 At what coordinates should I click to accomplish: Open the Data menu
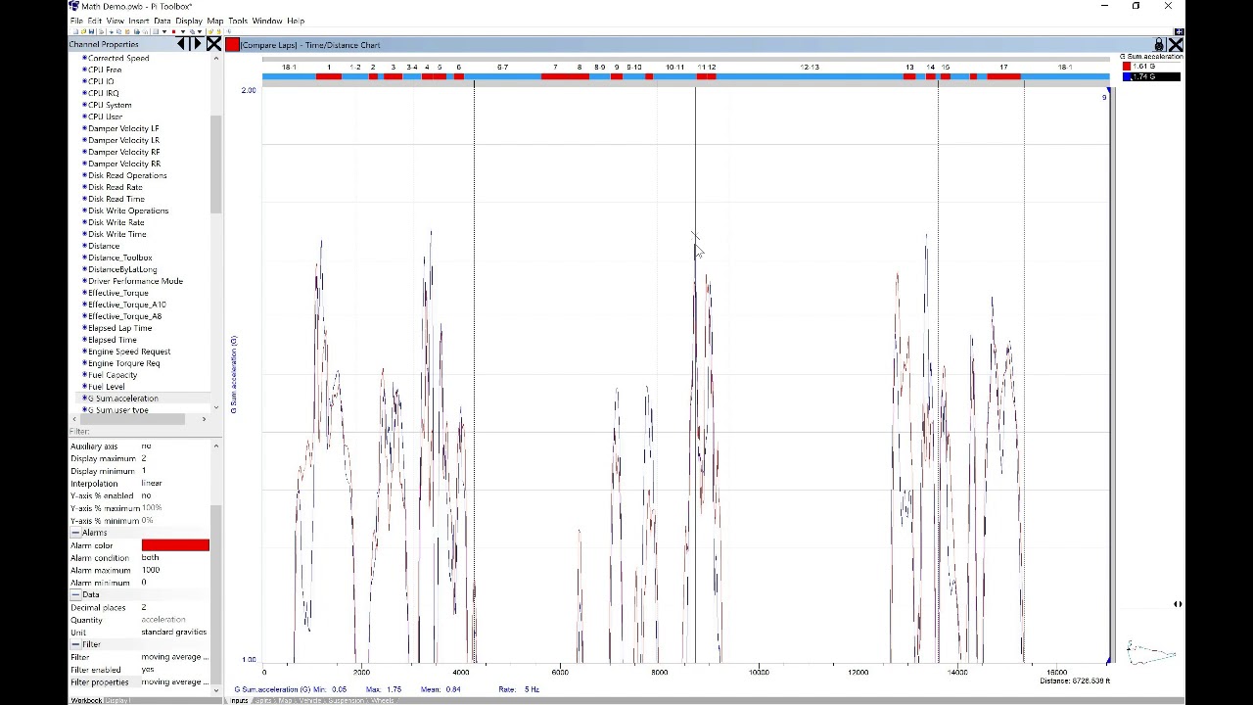point(162,21)
